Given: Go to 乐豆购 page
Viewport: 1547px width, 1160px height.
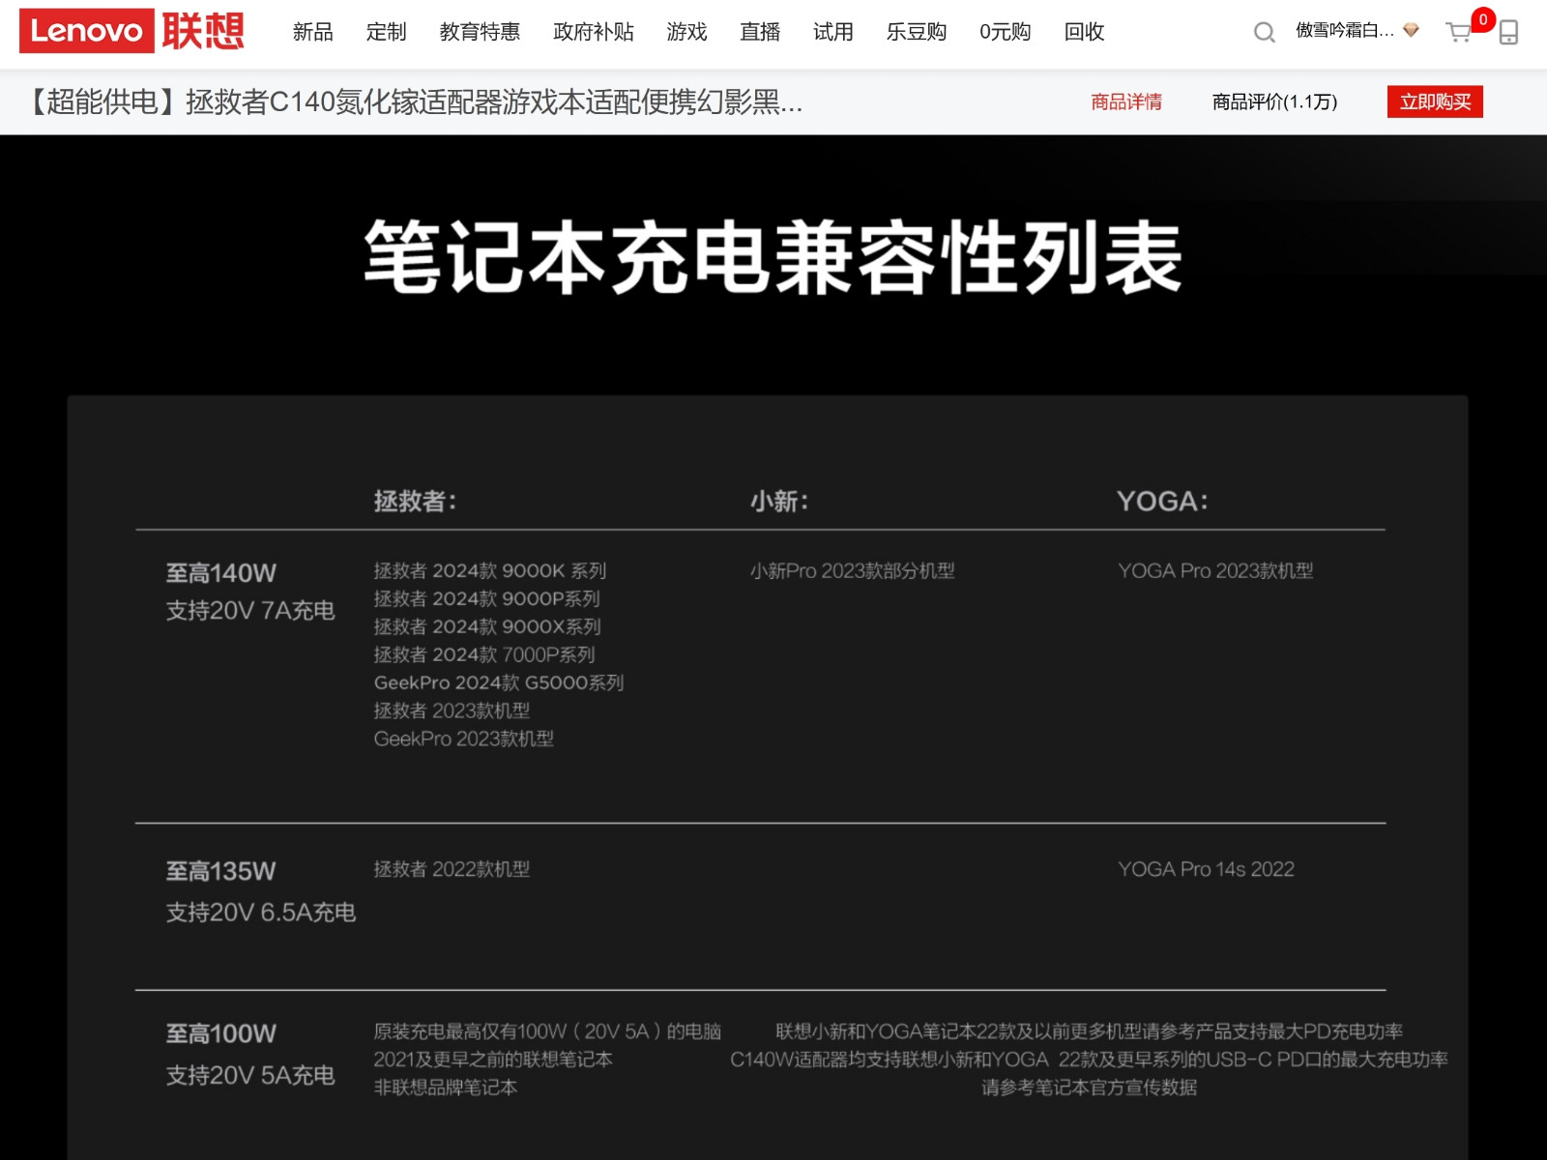Looking at the screenshot, I should tap(917, 32).
